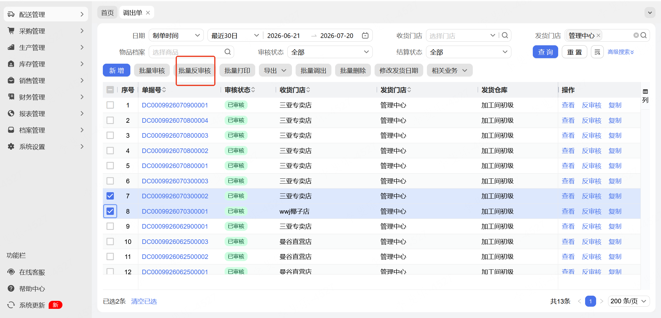Click the 销售管理 sales icon
The image size is (661, 318).
pyautogui.click(x=11, y=80)
